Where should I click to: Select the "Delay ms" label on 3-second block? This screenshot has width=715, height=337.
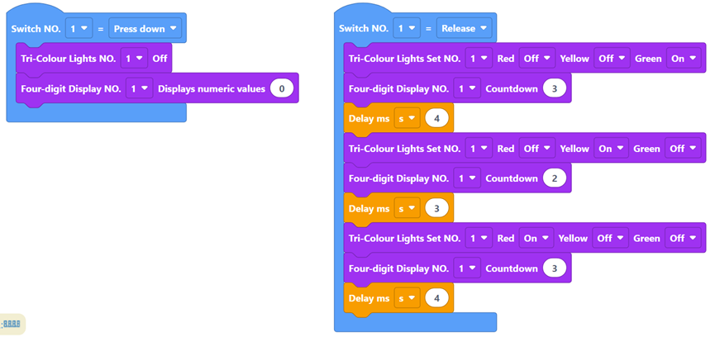pos(369,209)
